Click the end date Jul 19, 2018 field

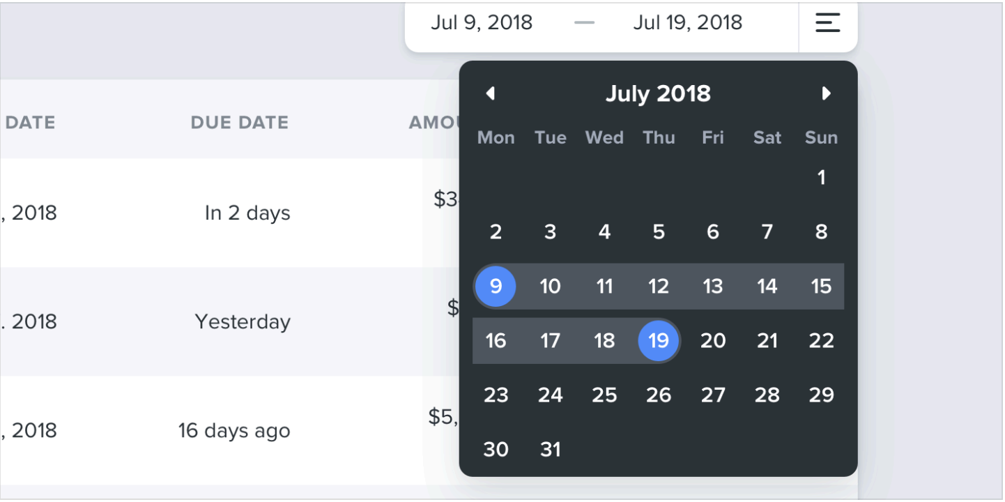click(x=687, y=23)
